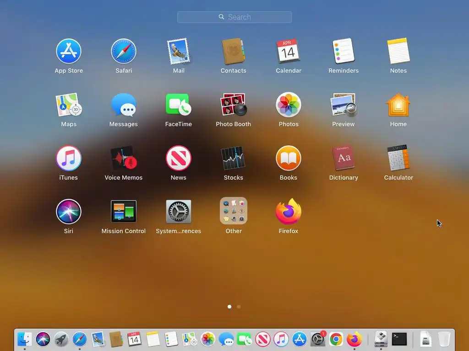Open Messages from the Dock
The height and width of the screenshot is (351, 469).
(226, 340)
